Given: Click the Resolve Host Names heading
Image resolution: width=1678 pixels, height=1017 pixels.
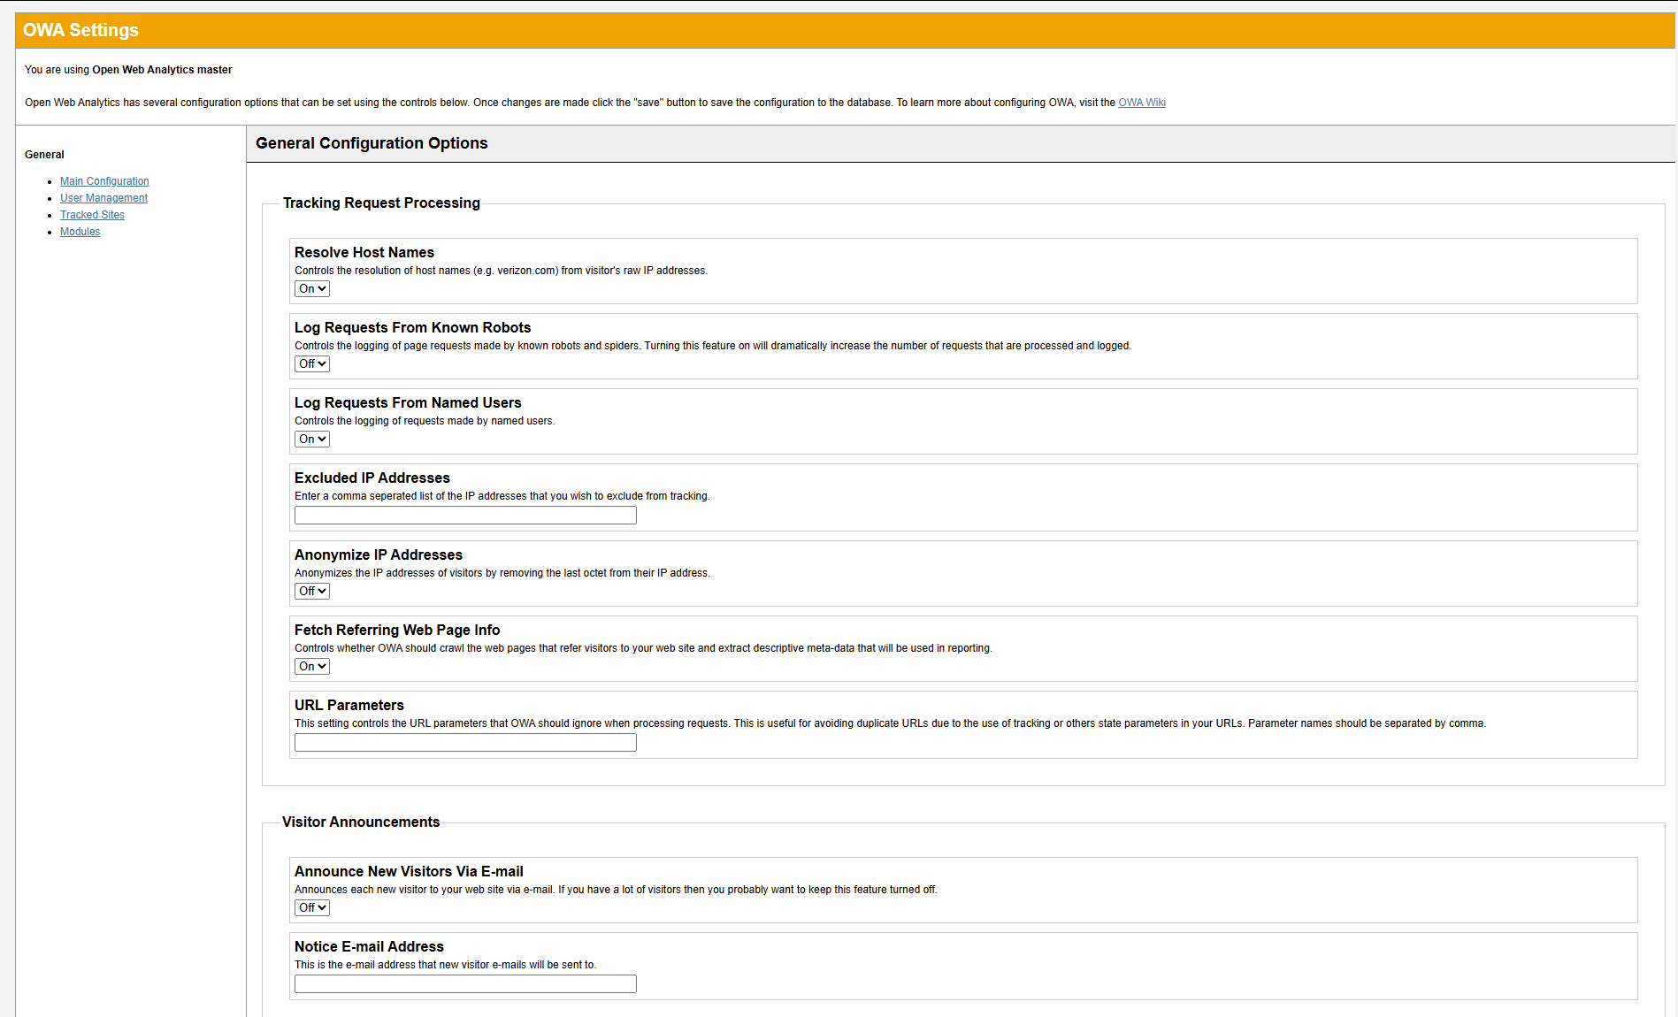Looking at the screenshot, I should 364,253.
